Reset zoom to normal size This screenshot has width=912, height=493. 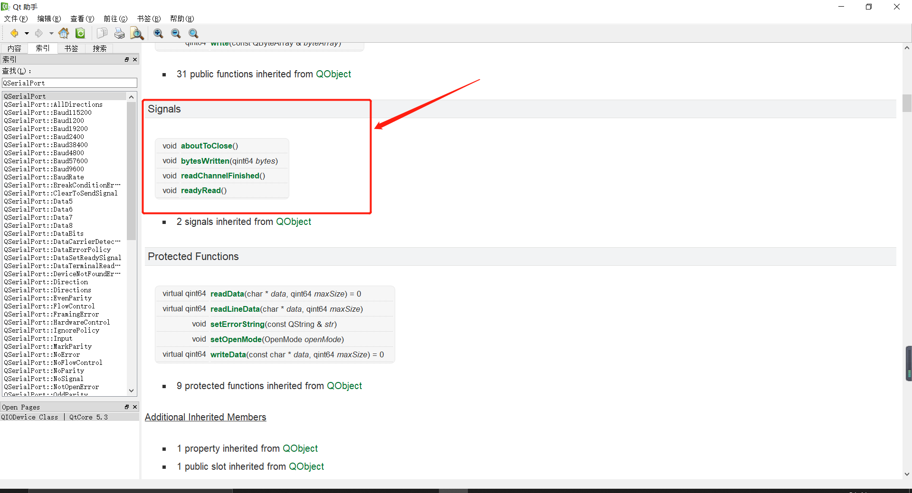click(x=193, y=33)
